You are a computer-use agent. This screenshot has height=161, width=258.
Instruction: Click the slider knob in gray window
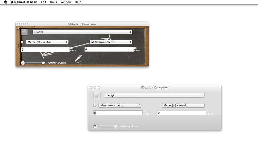(115, 126)
